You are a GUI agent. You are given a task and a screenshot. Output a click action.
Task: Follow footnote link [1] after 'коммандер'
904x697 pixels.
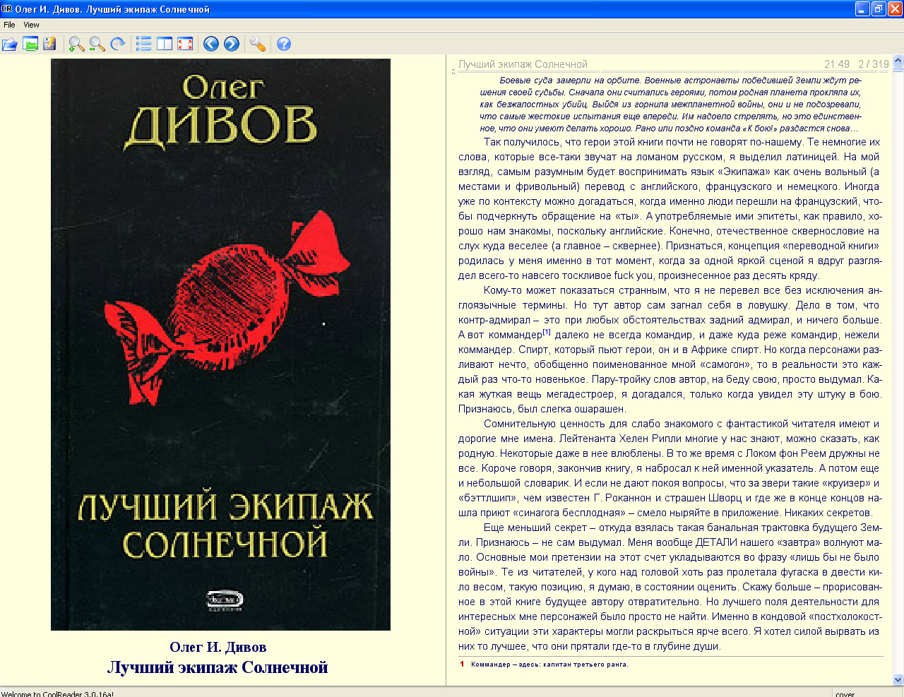547,332
